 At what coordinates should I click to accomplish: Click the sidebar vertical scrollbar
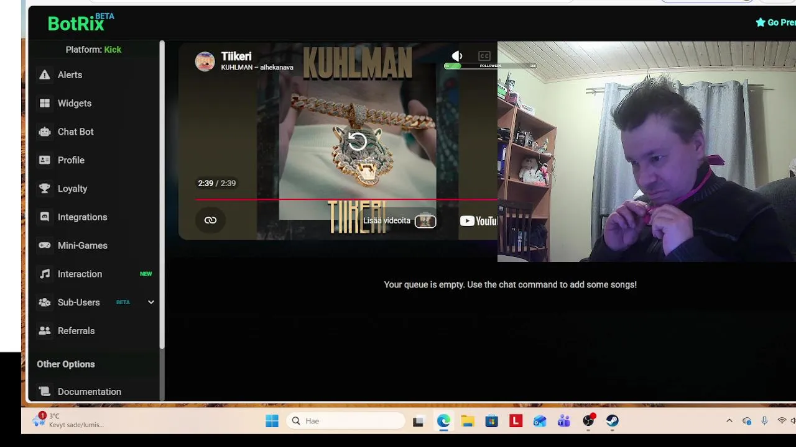click(x=162, y=194)
